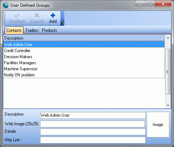The height and width of the screenshot is (147, 174).
Task: Select the Machine Supervisor group
Action: coord(84,69)
